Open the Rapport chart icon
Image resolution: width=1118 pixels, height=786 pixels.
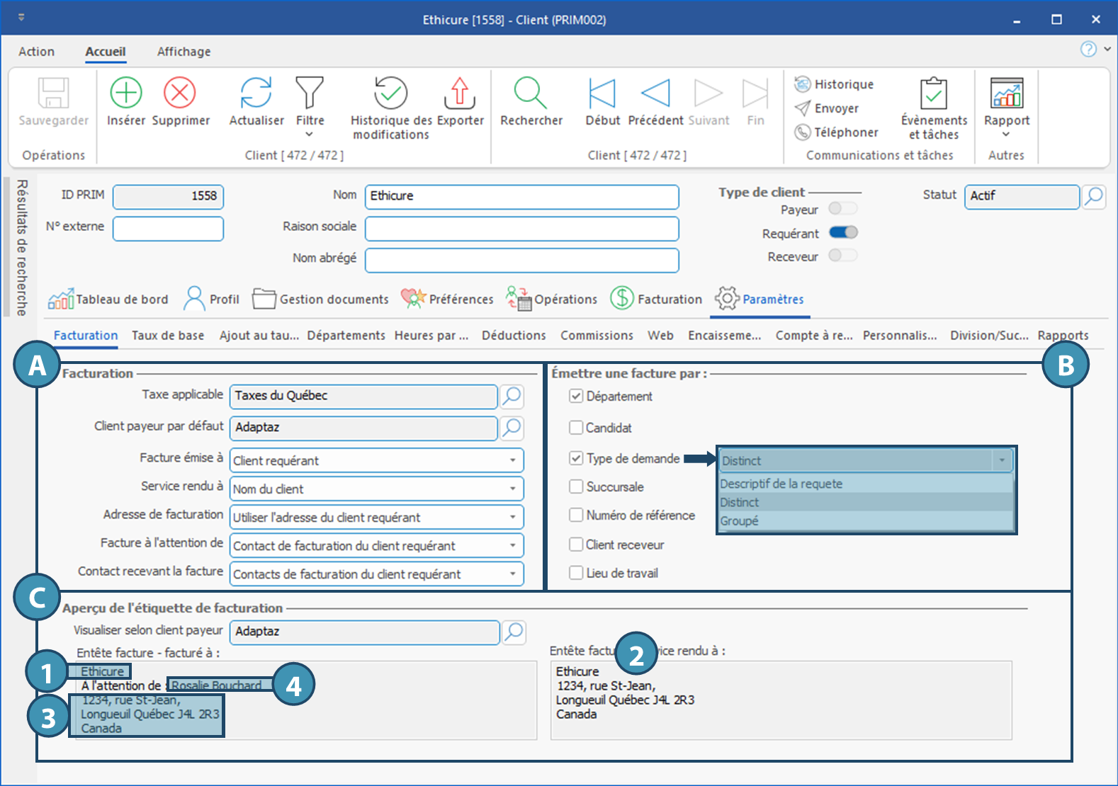1006,93
